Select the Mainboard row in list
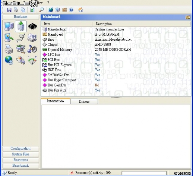 click(x=116, y=34)
